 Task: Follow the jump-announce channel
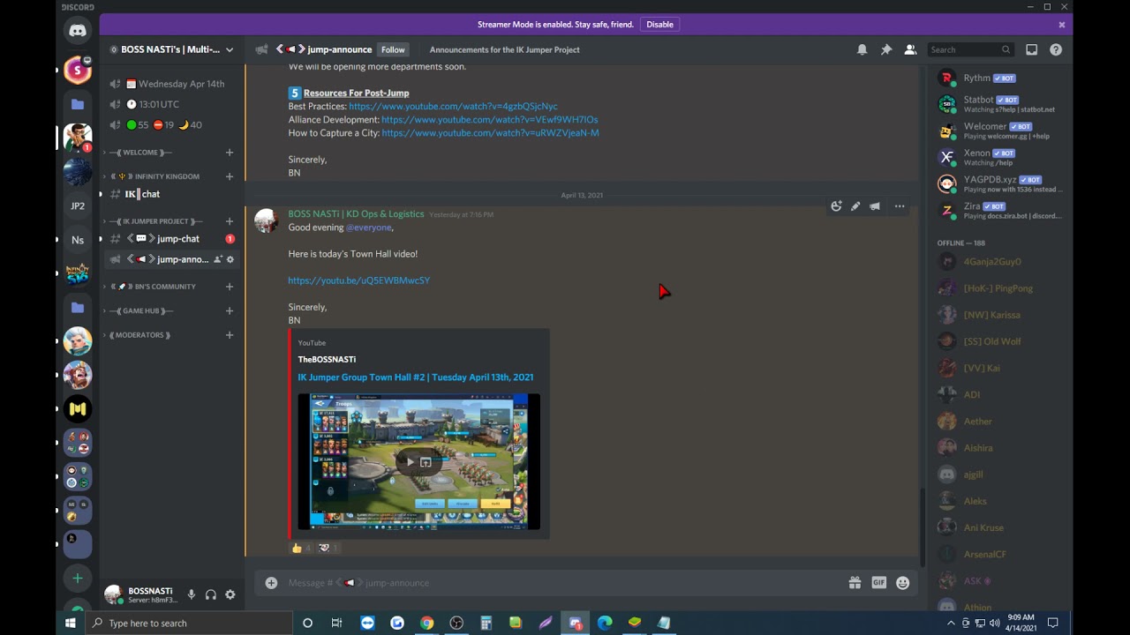(x=393, y=50)
